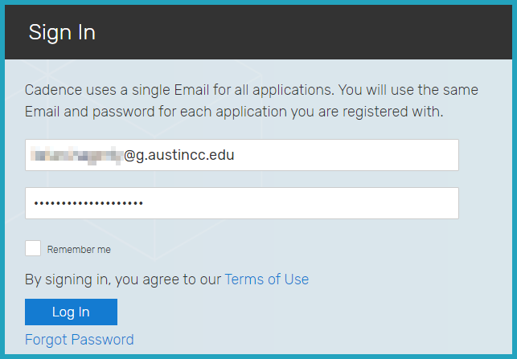517x359 pixels.
Task: Click empty space right of password dots
Action: [306, 203]
